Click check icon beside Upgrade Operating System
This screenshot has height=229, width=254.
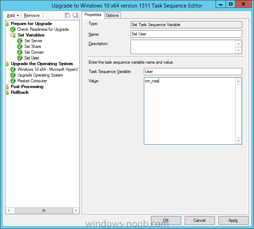[13, 75]
